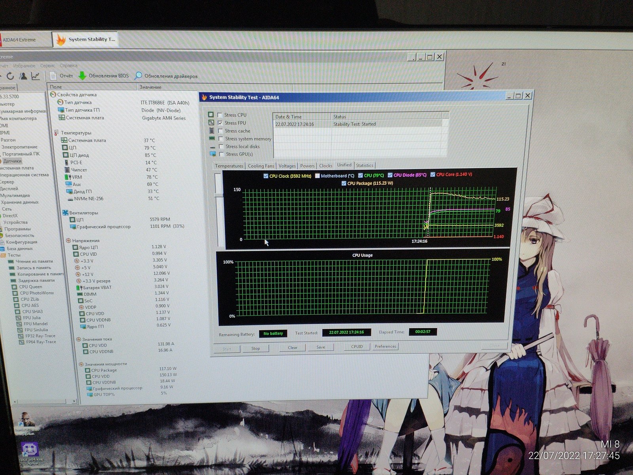The height and width of the screenshot is (475, 633).
Task: Open the Voltages tab
Action: (x=287, y=166)
